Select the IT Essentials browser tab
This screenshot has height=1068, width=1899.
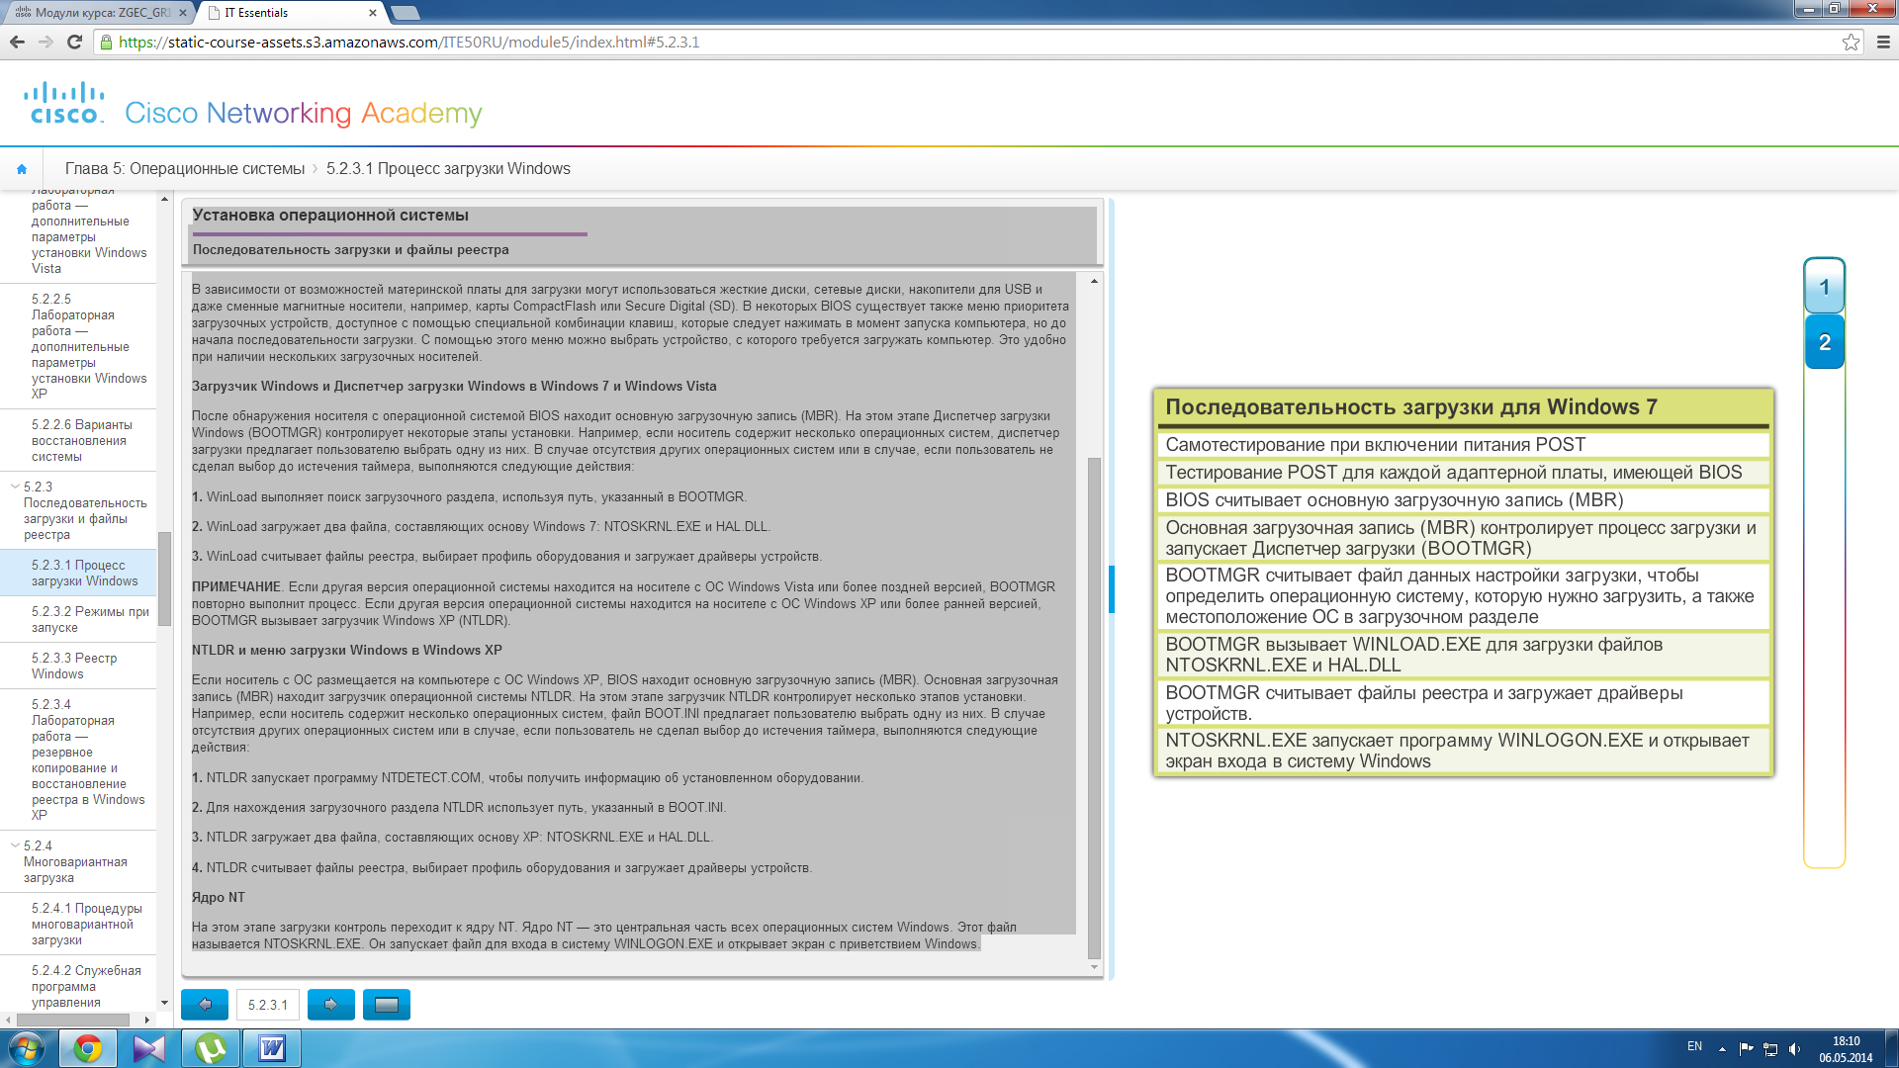click(287, 13)
